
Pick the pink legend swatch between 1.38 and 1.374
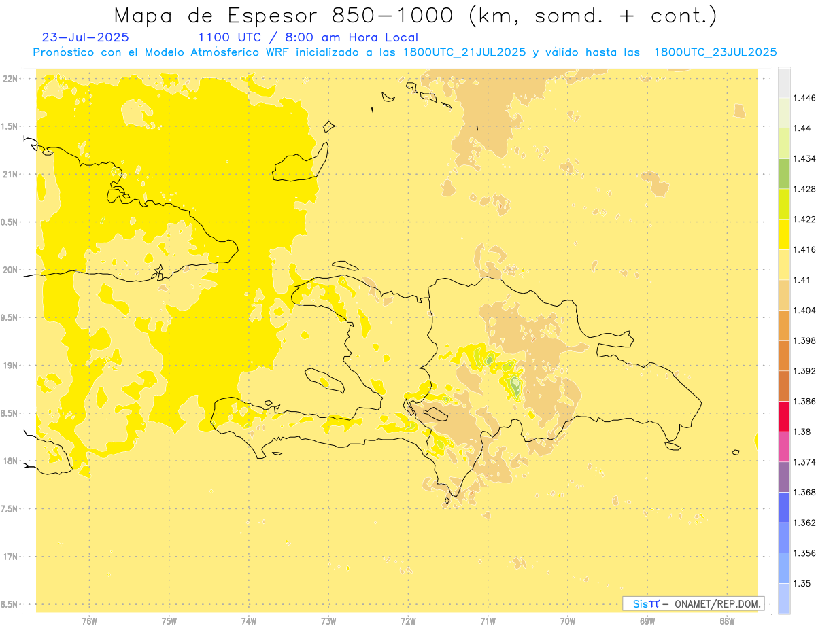784,447
